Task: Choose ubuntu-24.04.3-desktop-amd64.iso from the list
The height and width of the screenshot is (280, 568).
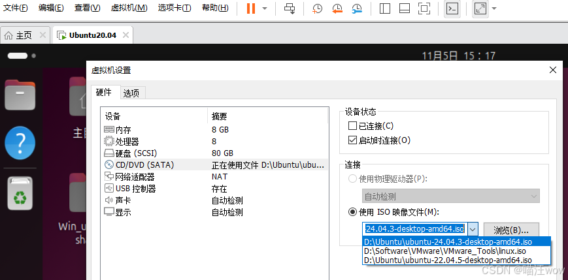Action: click(456, 242)
